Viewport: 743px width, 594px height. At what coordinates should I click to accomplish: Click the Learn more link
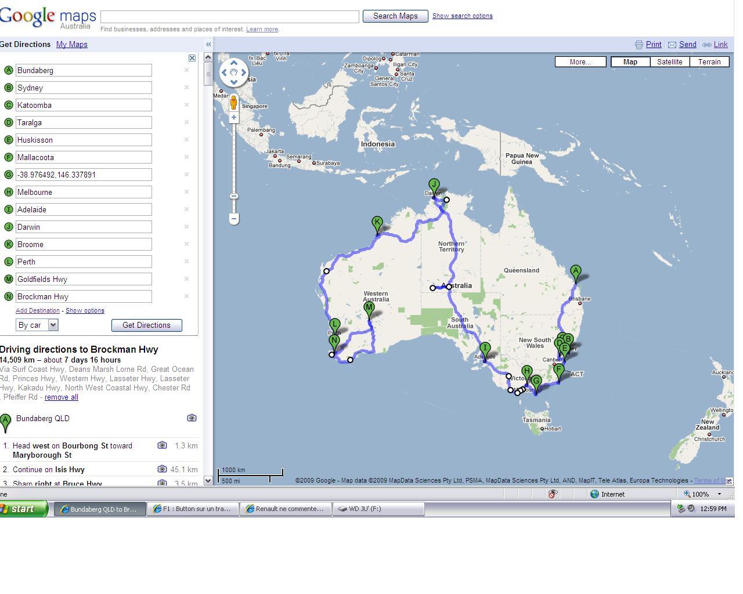click(262, 29)
